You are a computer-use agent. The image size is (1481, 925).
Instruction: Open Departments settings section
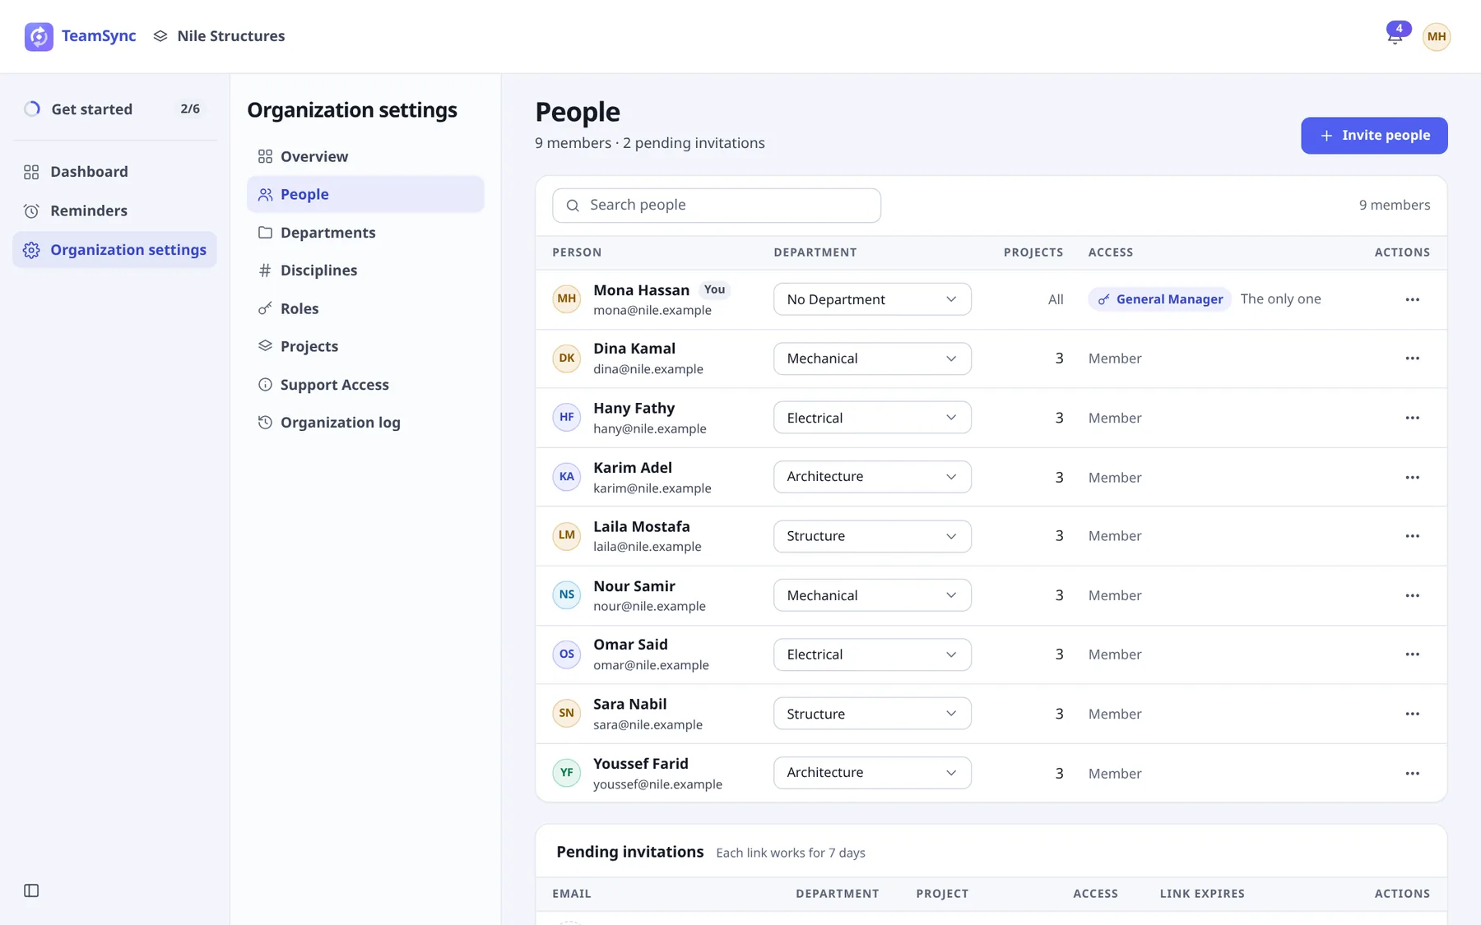[365, 233]
